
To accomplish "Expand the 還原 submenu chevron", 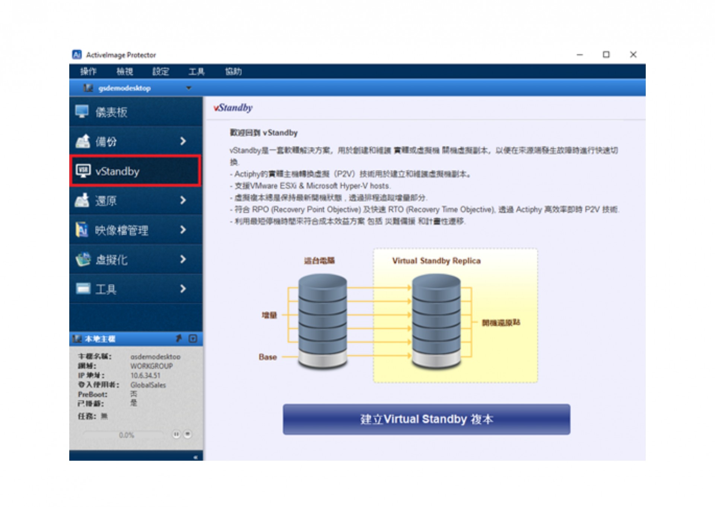I will 183,200.
